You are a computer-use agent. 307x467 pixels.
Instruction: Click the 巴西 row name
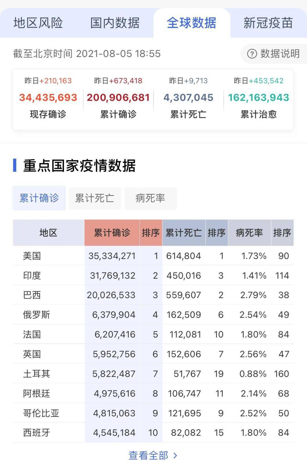pos(32,295)
